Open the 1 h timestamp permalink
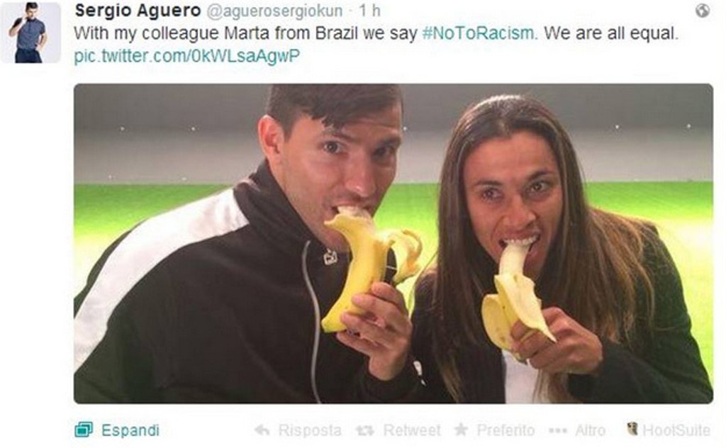 (x=370, y=10)
